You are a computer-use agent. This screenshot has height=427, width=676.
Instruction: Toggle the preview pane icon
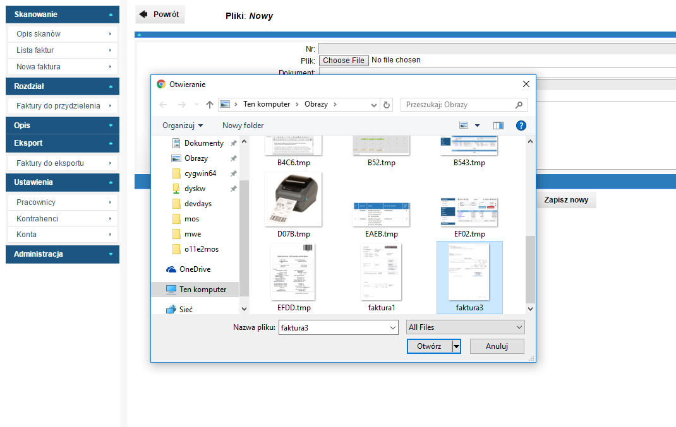tap(498, 126)
